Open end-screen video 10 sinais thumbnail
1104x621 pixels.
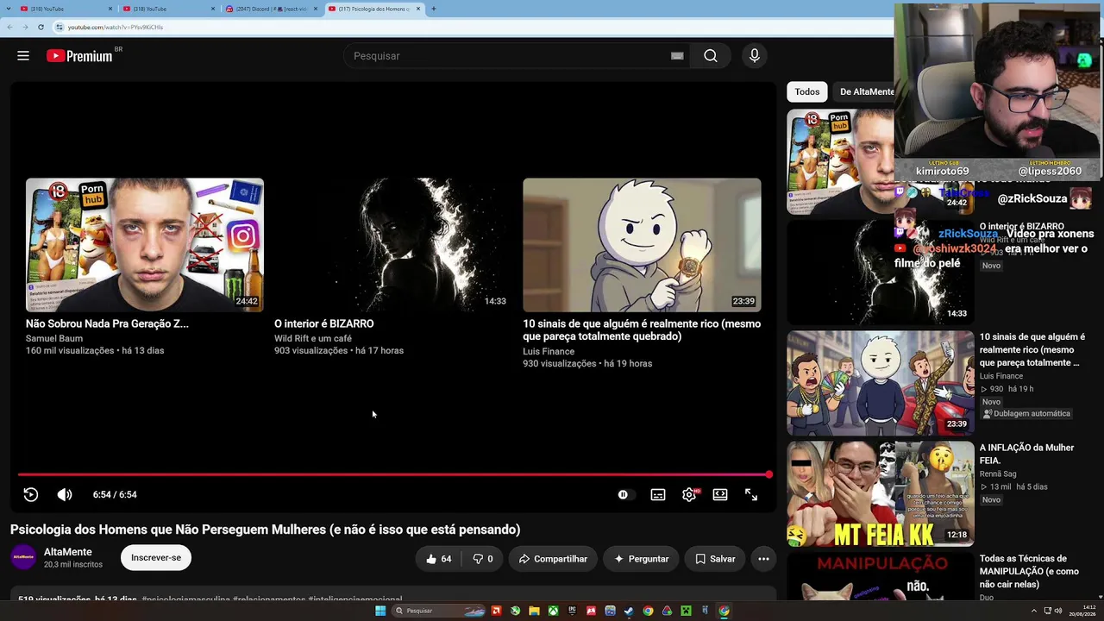point(642,245)
